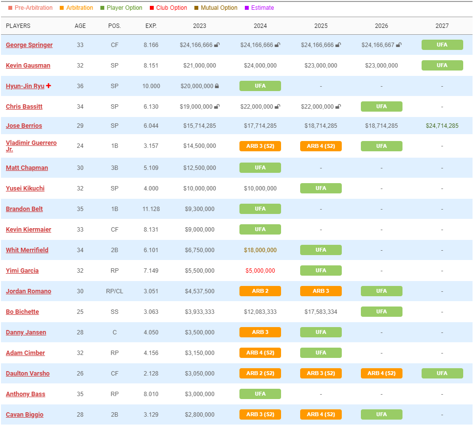This screenshot has width=473, height=425.
Task: Visit the Vladimir Guerrero Jr. link
Action: point(31,146)
